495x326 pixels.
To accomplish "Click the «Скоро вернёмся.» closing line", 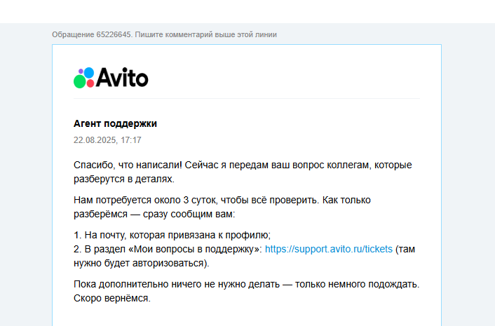I will click(112, 297).
